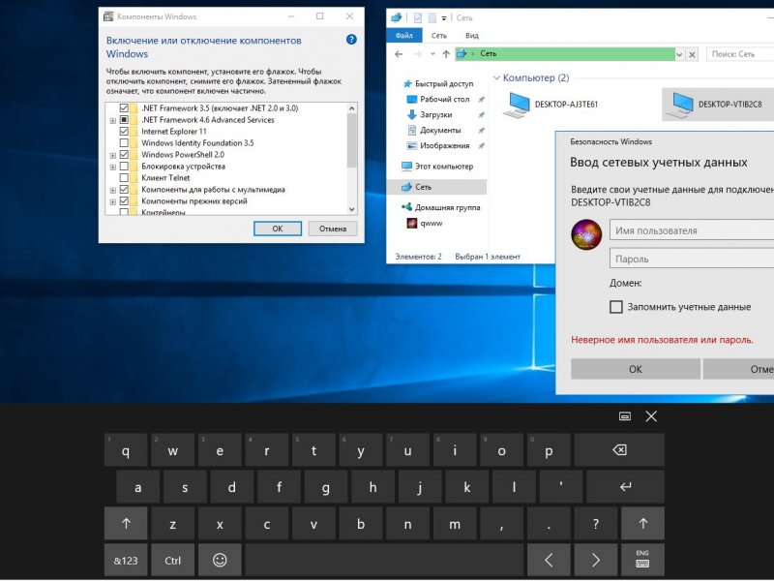The image size is (774, 581).
Task: Enable Блокировка устройства checkbox
Action: (x=124, y=166)
